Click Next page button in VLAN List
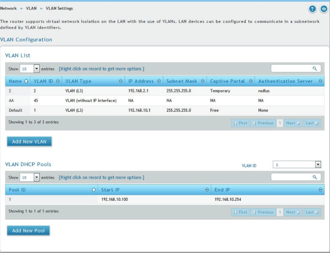Screen dimensions: 330x253 click(293, 123)
